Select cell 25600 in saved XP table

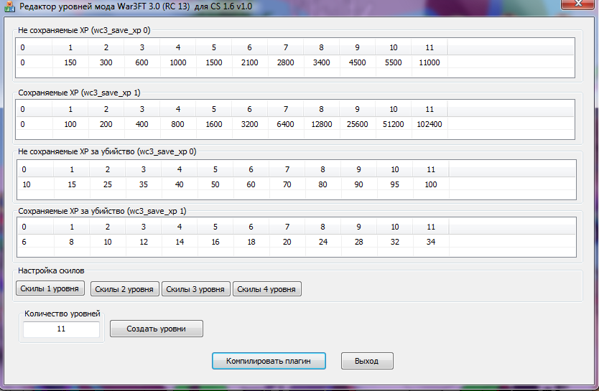tap(357, 124)
